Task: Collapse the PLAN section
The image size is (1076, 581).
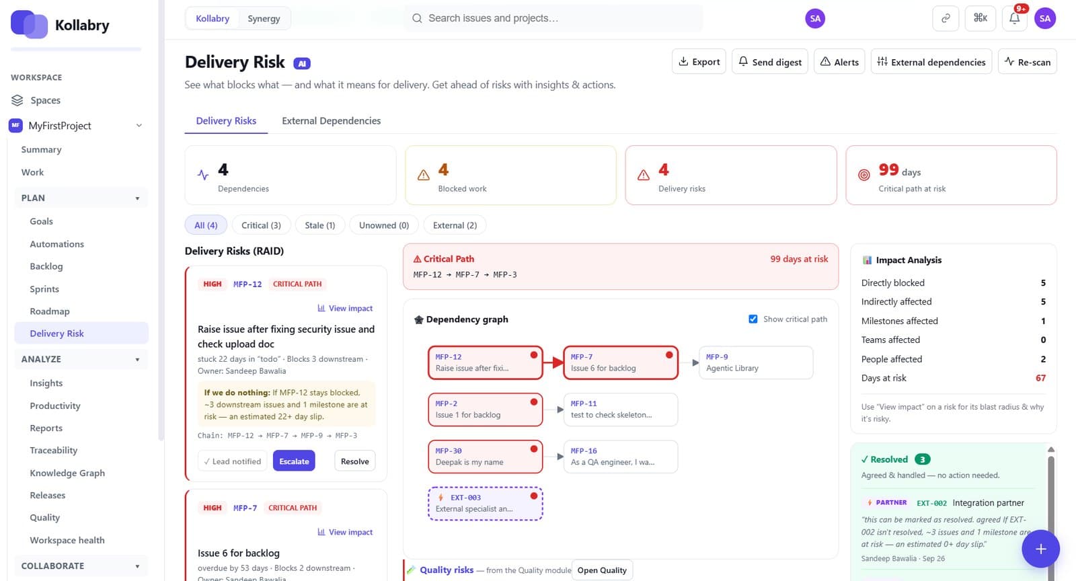Action: [x=137, y=198]
